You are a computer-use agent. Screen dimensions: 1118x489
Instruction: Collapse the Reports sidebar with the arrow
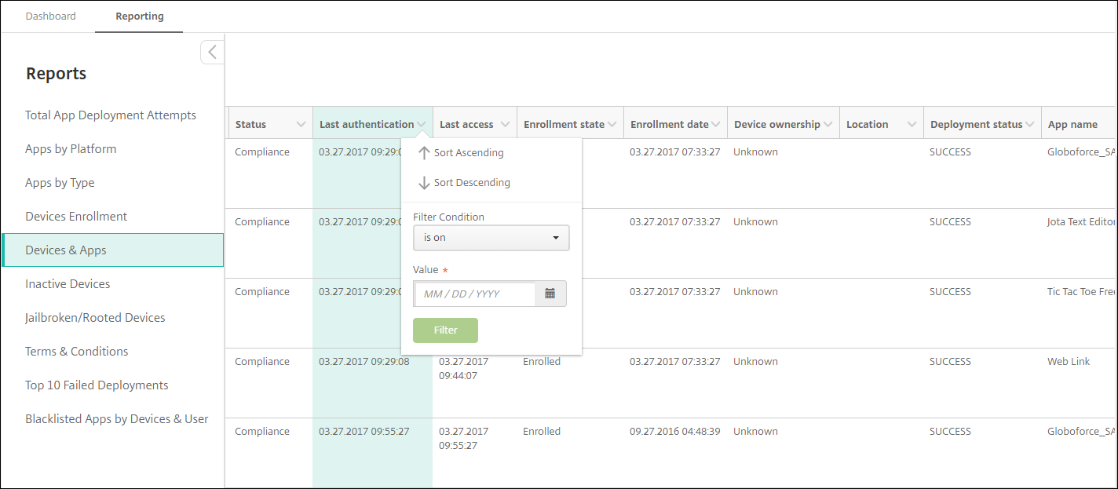coord(212,53)
